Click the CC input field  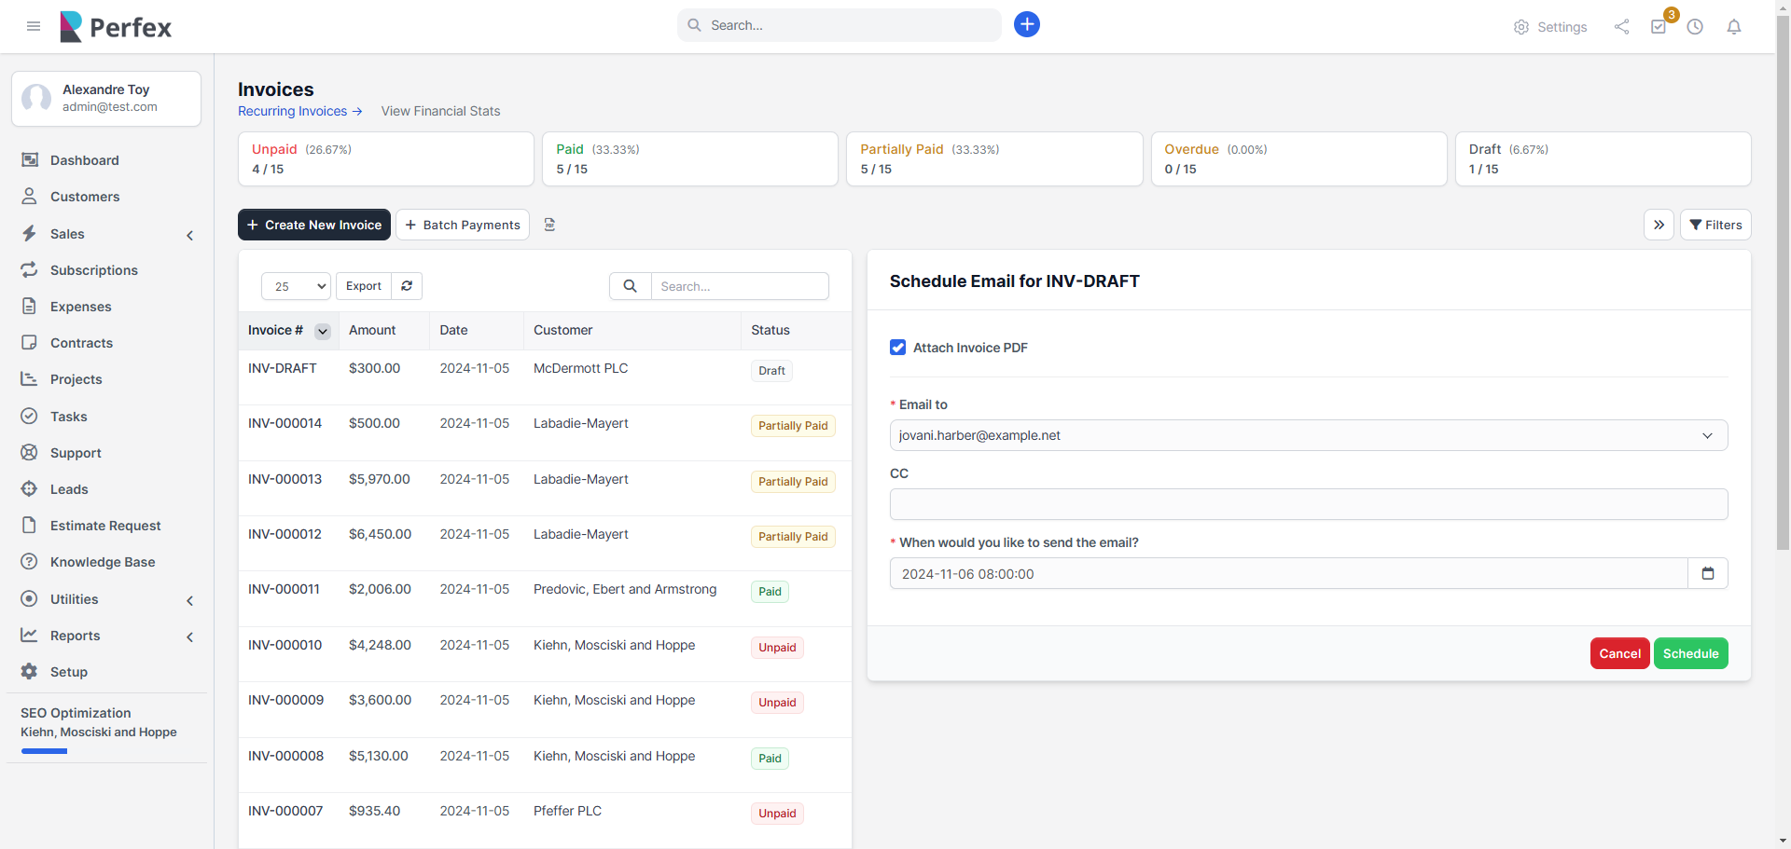[x=1308, y=504]
